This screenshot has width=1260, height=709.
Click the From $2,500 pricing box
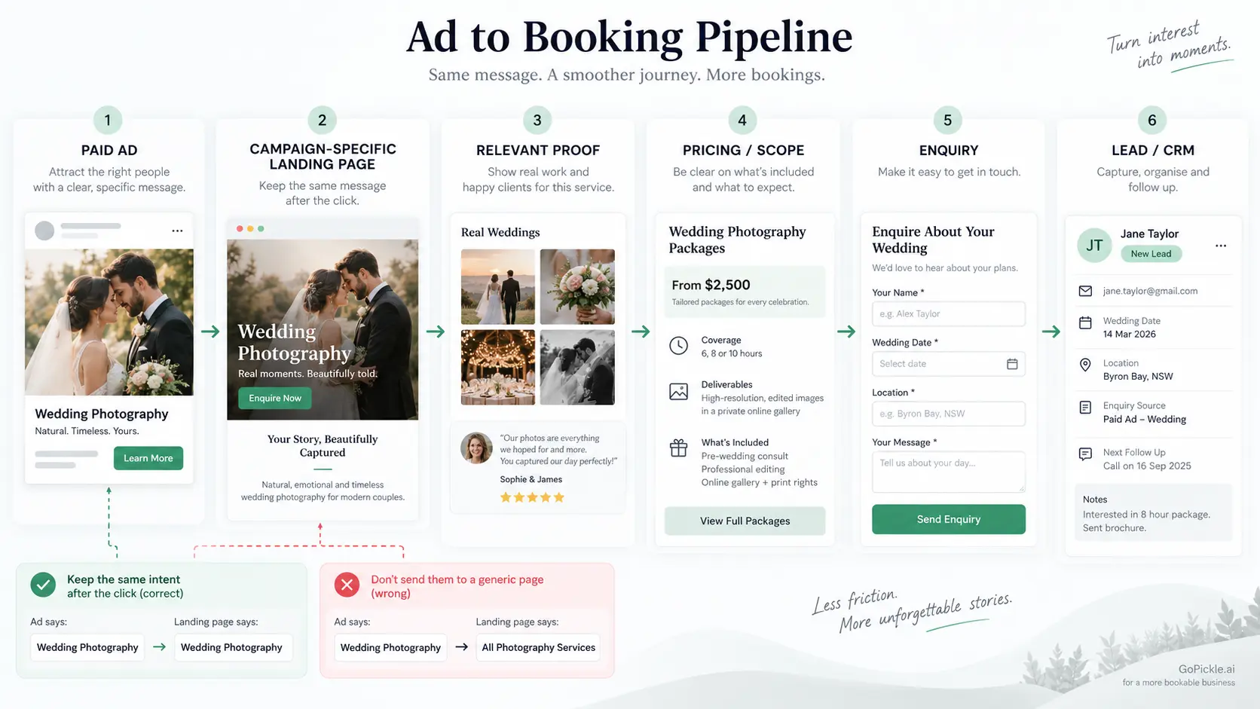(x=745, y=292)
